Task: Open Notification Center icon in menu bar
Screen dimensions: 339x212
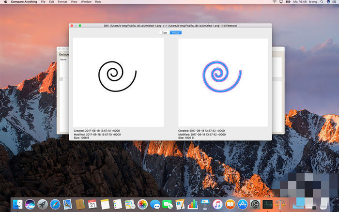Action: coord(335,2)
